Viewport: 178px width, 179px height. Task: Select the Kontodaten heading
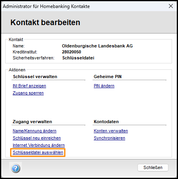click(x=106, y=122)
